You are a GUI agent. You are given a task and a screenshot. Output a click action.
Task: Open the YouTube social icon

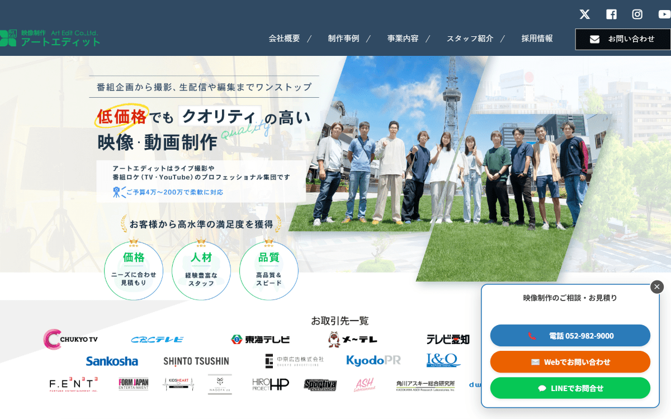(x=664, y=15)
